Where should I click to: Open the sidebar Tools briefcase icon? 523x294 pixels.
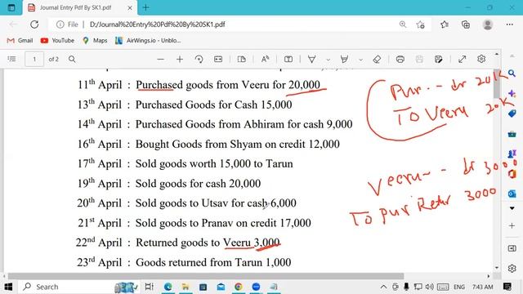512,134
